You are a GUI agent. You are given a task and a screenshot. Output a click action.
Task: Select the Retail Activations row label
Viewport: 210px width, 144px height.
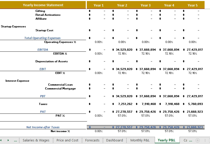click(x=48, y=15)
